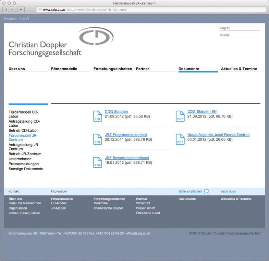Open Neuauflage der Josef Ressel Zentren link
The height and width of the screenshot is (261, 269).
[218, 135]
